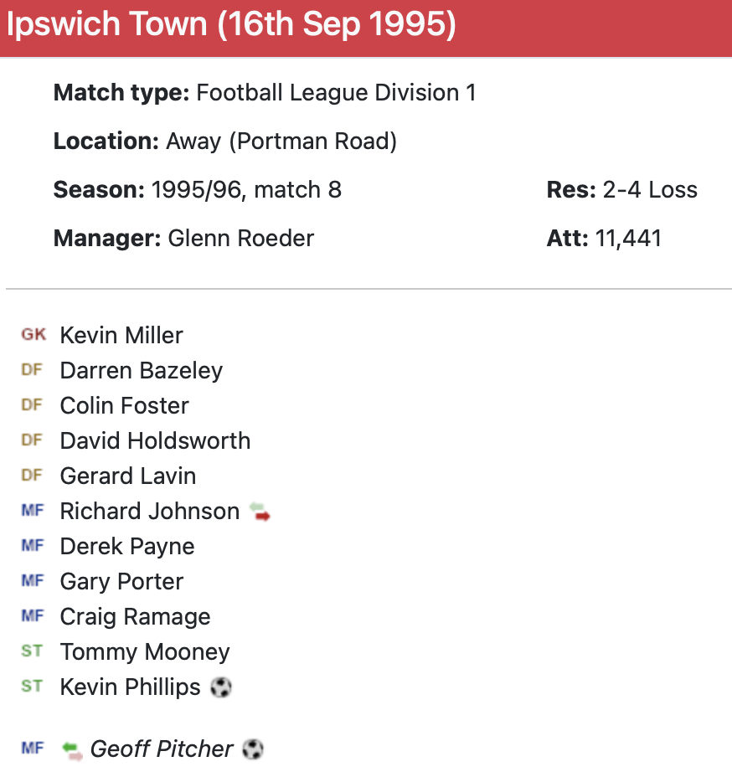
Task: Click the goal football icon after Geoff Pitcher
Action: pyautogui.click(x=253, y=749)
